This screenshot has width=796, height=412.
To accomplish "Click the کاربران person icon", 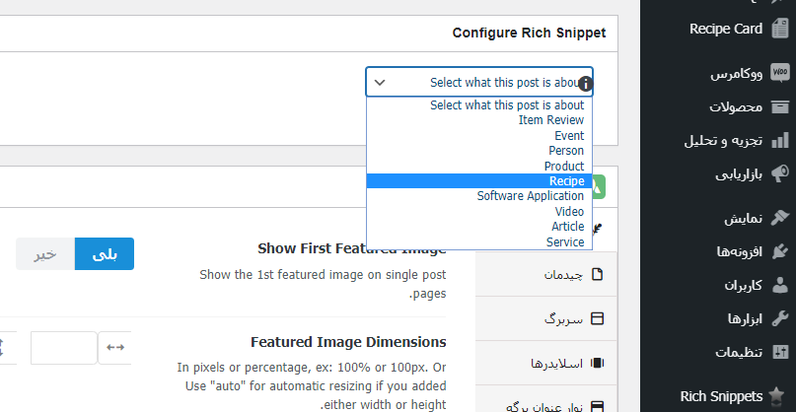I will coord(780,285).
